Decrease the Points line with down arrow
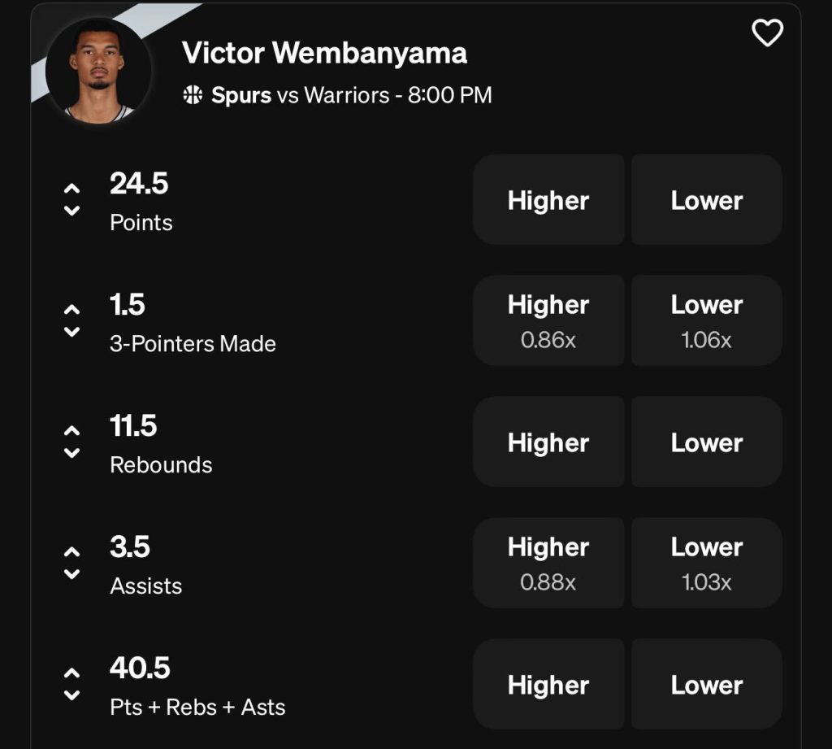Image resolution: width=832 pixels, height=749 pixels. click(72, 210)
